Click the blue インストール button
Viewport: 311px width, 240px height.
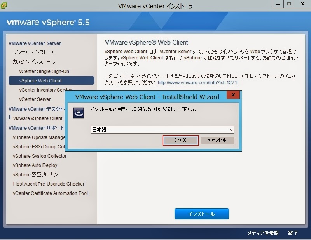[201, 214]
